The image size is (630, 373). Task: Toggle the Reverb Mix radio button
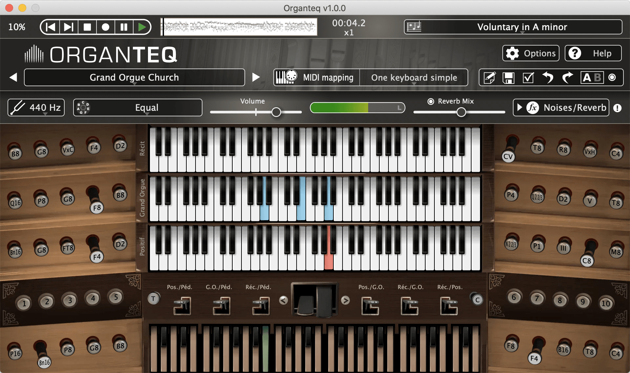click(x=431, y=101)
